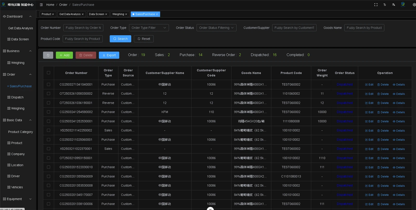Click the gray refresh table icon button
416x210 pixels.
[x=48, y=55]
